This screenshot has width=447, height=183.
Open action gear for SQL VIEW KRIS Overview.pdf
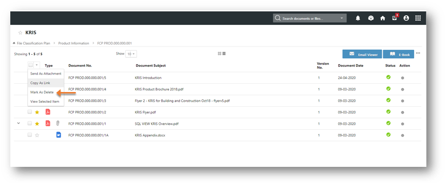pos(402,124)
